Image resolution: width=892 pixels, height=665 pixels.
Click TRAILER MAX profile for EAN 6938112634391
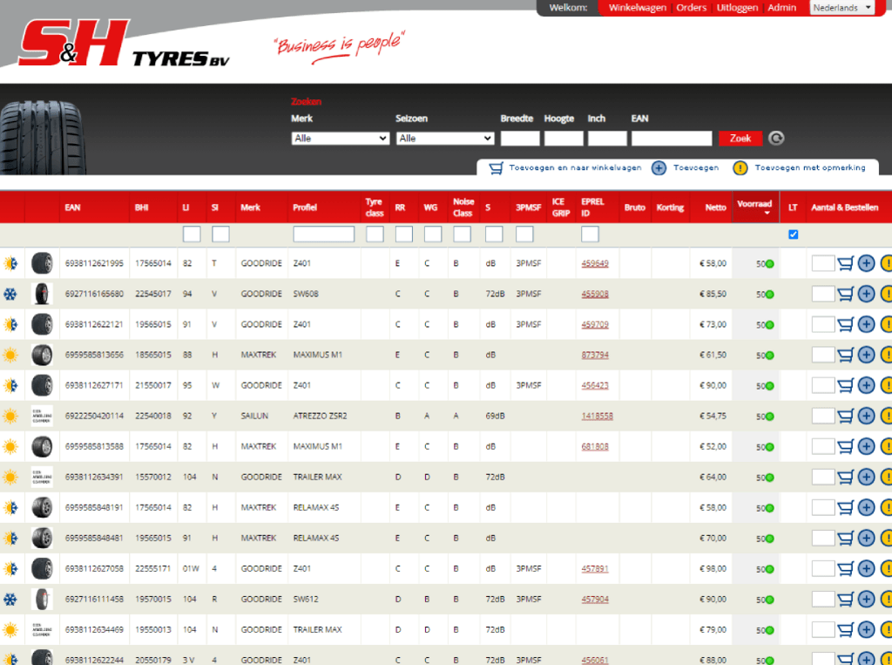tap(317, 477)
